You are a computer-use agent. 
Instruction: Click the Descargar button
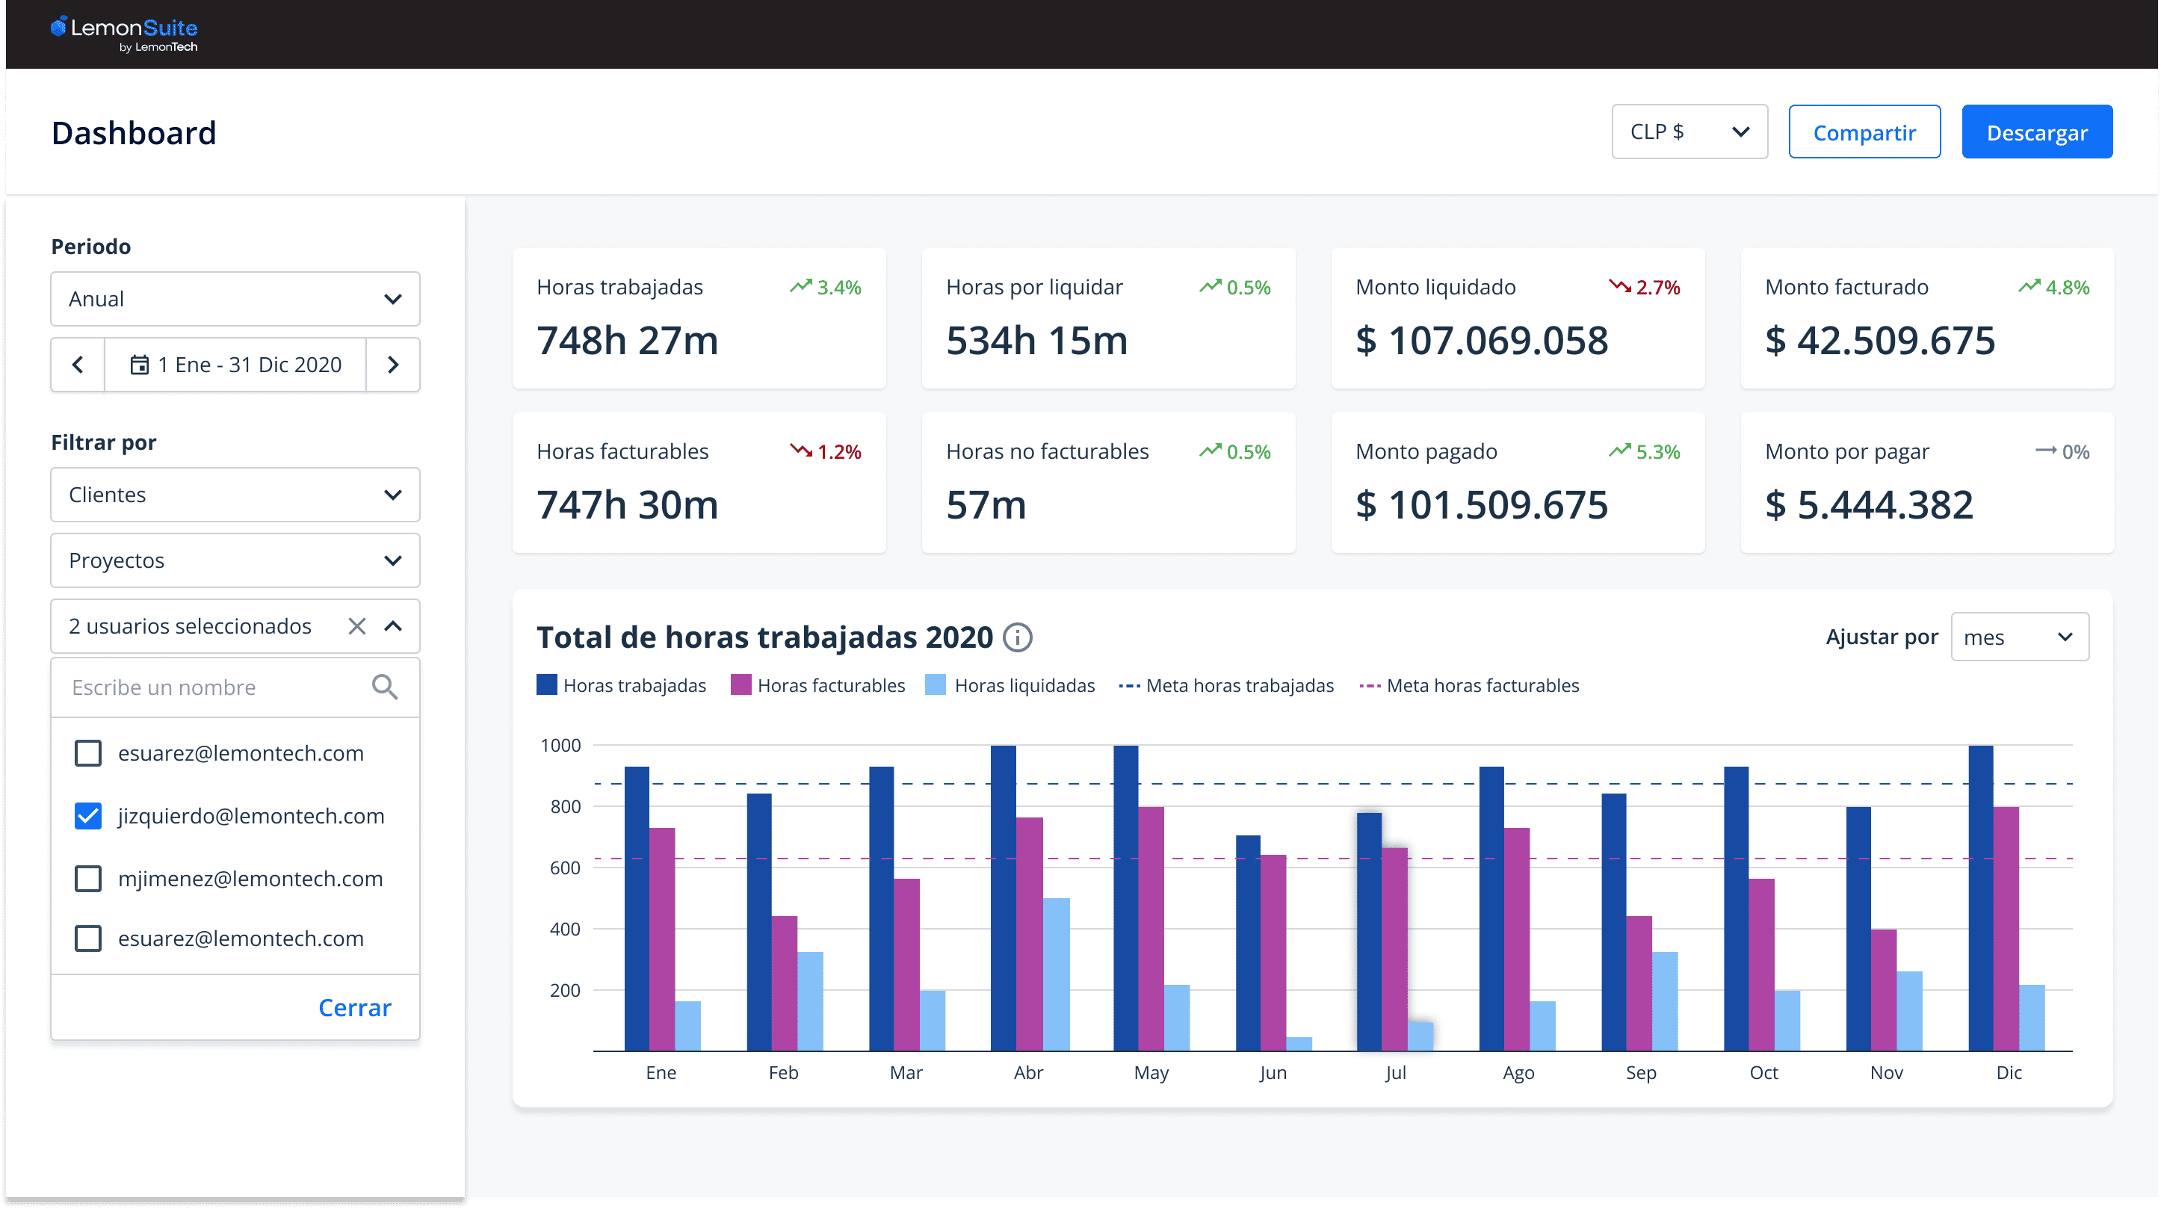click(2036, 132)
